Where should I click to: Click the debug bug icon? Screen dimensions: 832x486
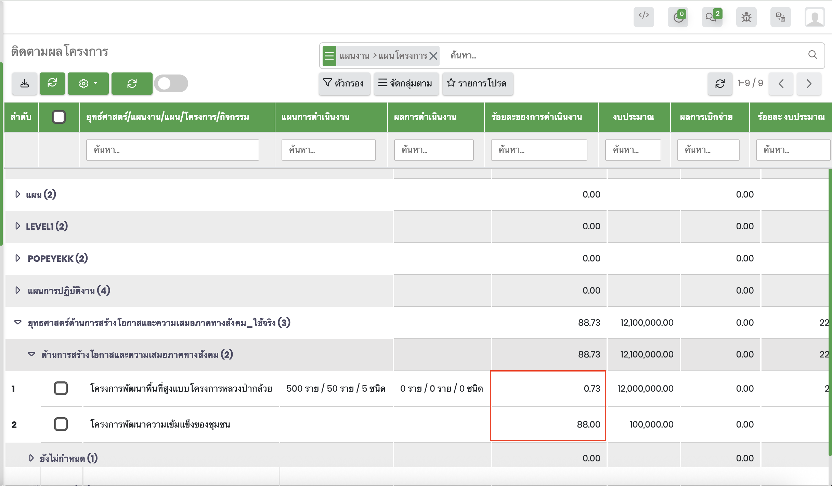pyautogui.click(x=746, y=17)
